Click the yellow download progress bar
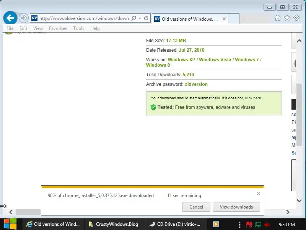 153,187
